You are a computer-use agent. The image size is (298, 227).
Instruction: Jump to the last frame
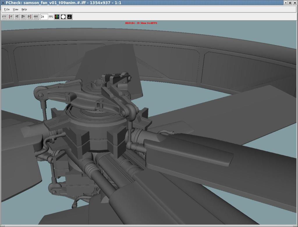point(36,17)
